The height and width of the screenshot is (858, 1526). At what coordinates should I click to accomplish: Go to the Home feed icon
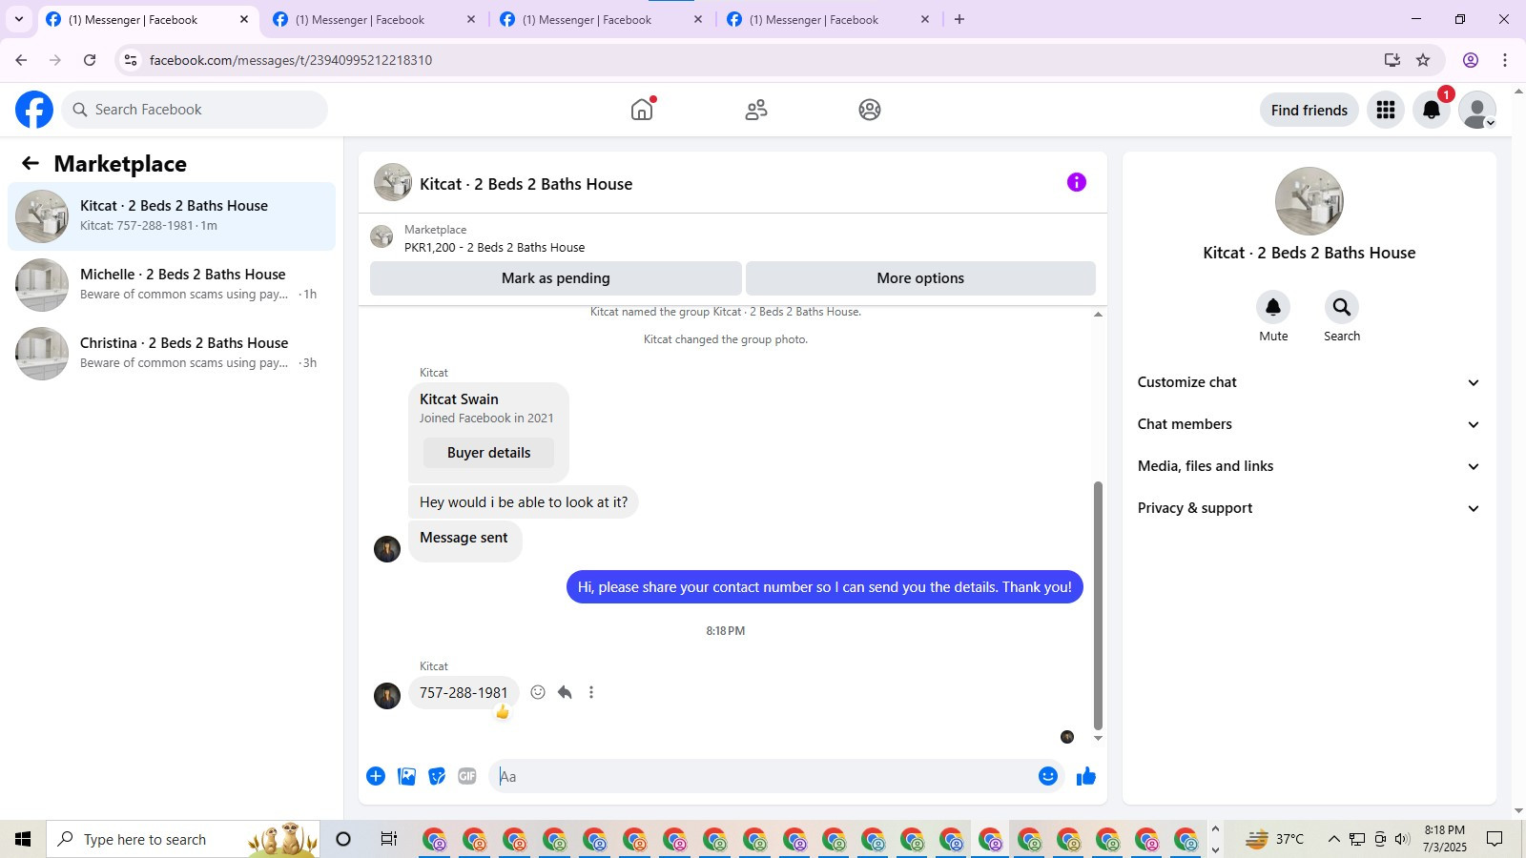pyautogui.click(x=642, y=110)
